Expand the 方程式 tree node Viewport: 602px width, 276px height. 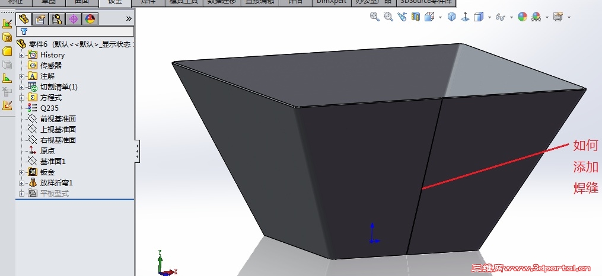[21, 98]
